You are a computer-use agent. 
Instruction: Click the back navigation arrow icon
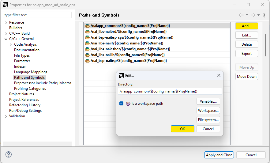click(x=241, y=15)
